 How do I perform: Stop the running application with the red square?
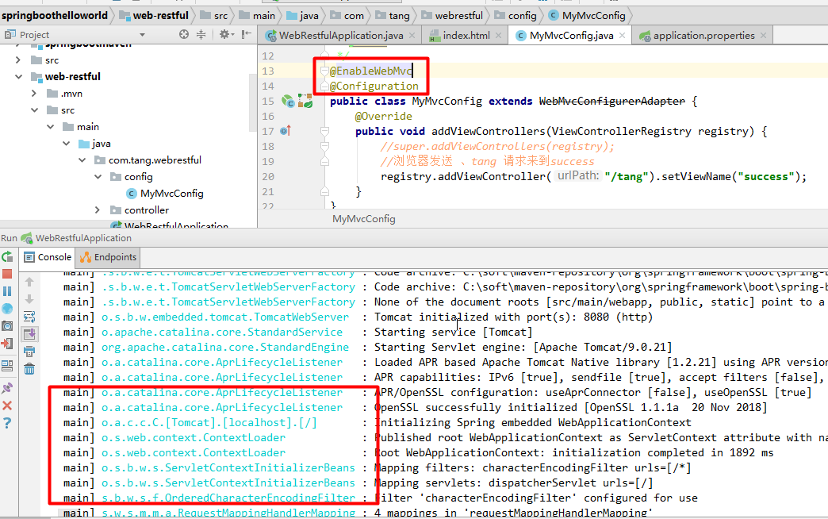pyautogui.click(x=7, y=274)
